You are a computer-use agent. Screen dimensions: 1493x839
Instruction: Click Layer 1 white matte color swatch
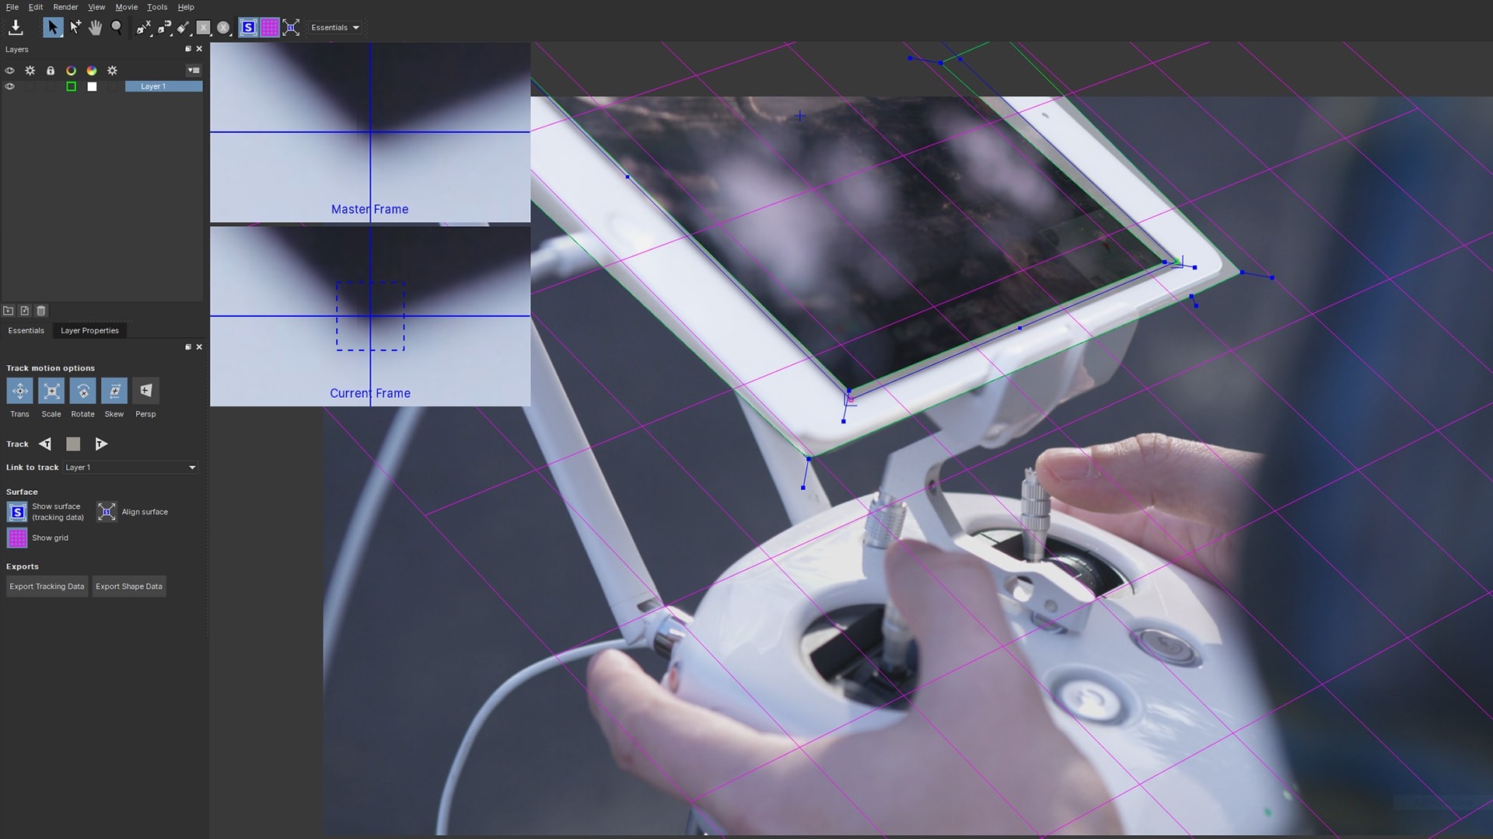(x=92, y=87)
